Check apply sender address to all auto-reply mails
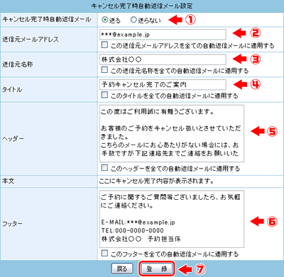The image size is (284, 277). point(104,45)
